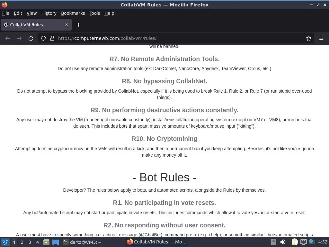Image resolution: width=329 pixels, height=247 pixels.
Task: Click the 'Any bot/automated script may not' paragraph
Action: tap(164, 213)
